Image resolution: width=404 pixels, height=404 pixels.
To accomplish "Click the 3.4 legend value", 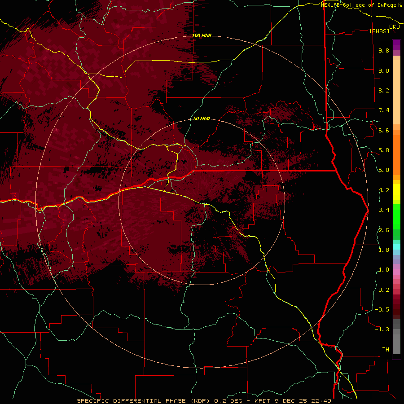I will tap(384, 210).
